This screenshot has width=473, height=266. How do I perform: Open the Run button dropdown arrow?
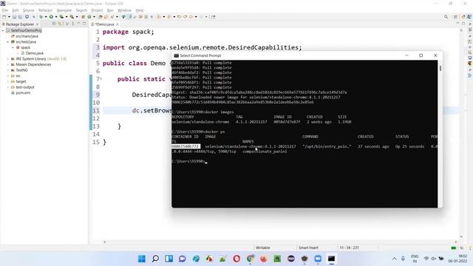[x=56, y=17]
